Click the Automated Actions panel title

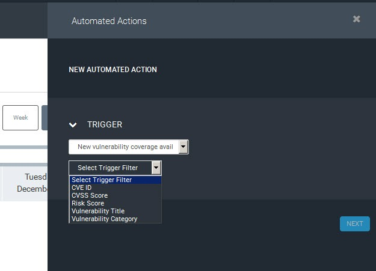(109, 21)
